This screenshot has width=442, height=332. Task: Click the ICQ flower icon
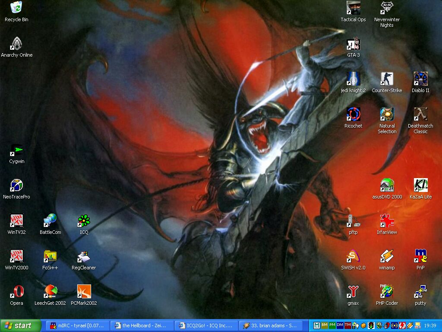click(84, 221)
